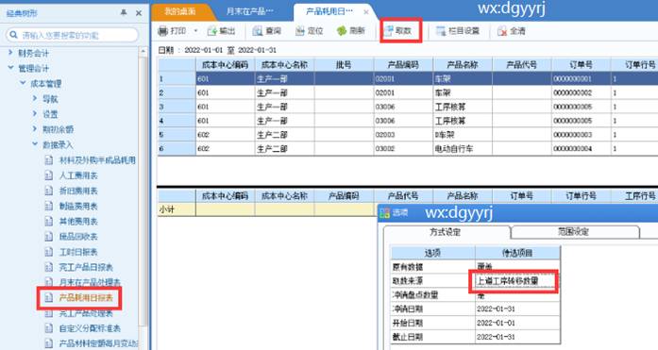Open 废品回收表 in the tree
658x350 pixels.
78,237
